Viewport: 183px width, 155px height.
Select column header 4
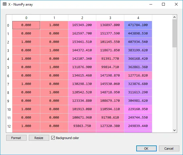point(138,18)
